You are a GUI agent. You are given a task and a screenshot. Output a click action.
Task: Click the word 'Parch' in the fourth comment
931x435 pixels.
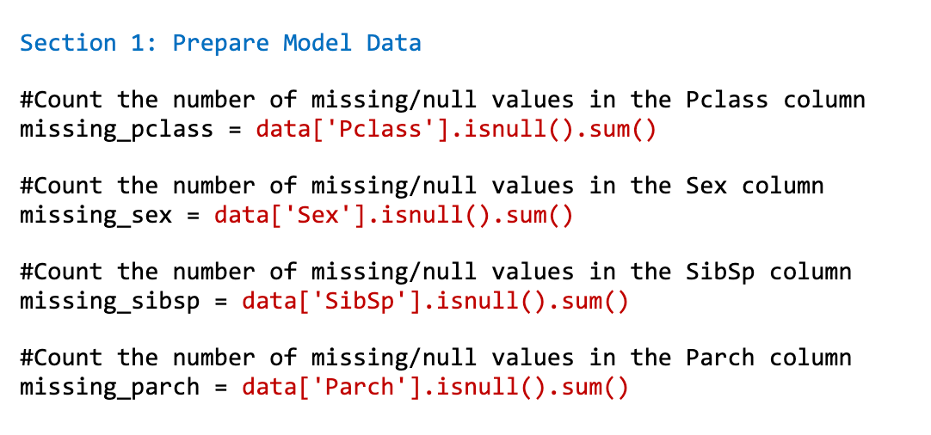click(x=720, y=358)
